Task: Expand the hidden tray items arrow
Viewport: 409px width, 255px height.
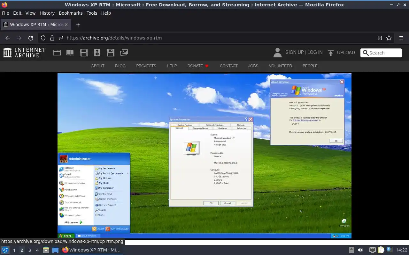Action: 351,250
